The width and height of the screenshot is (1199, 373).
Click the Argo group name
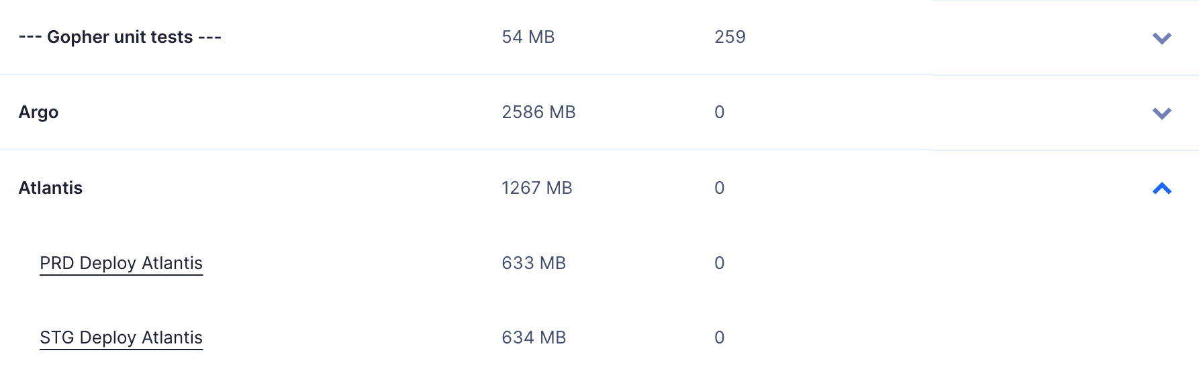click(x=38, y=112)
